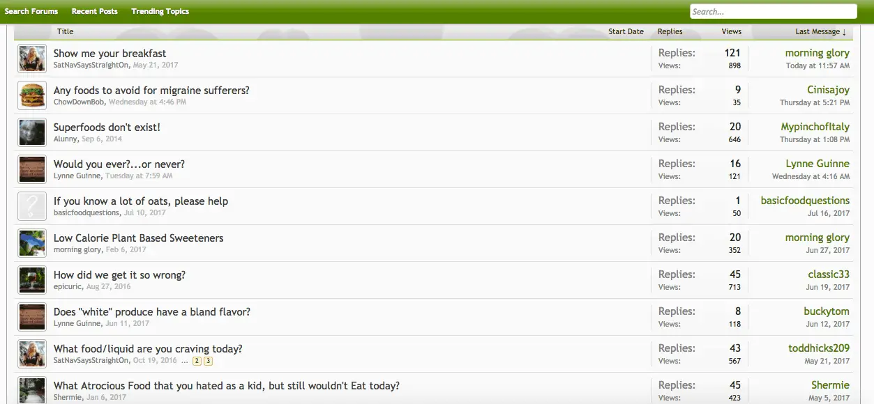Open the Search Forums menu item
The height and width of the screenshot is (404, 874).
click(x=31, y=11)
